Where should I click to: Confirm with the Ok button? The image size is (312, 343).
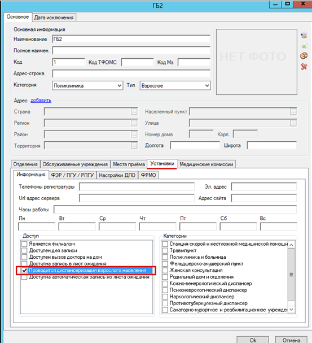coord(253,340)
